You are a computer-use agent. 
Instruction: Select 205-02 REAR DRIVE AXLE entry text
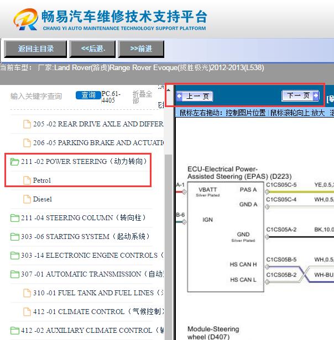pyautogui.click(x=98, y=124)
